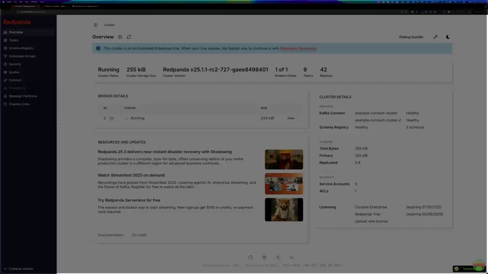Click the Redpanda cluster version text
The image size is (488, 274).
(x=215, y=70)
